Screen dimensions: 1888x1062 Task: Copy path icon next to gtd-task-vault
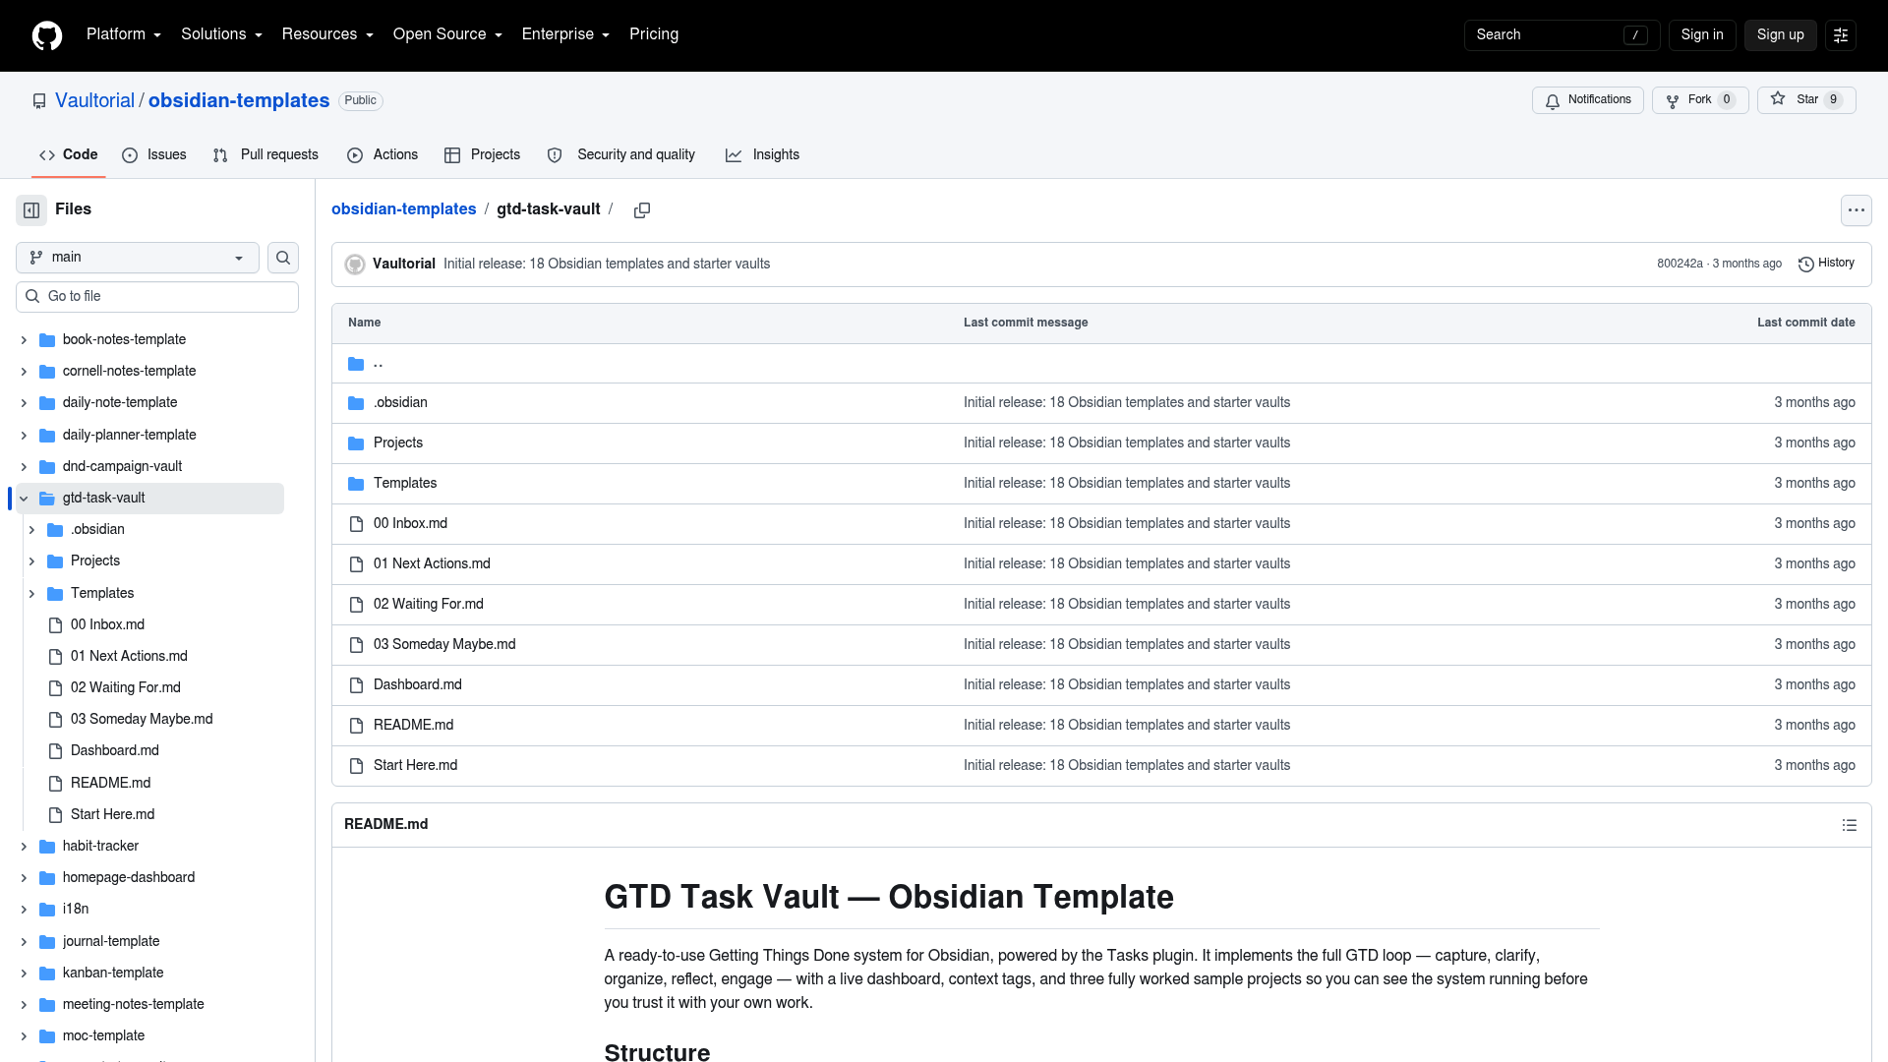642,210
